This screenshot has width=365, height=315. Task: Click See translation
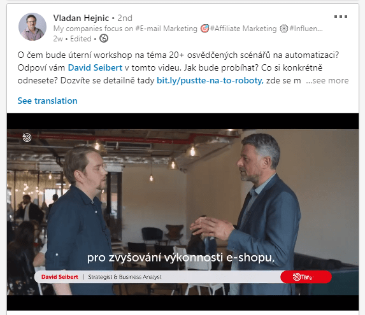(48, 101)
